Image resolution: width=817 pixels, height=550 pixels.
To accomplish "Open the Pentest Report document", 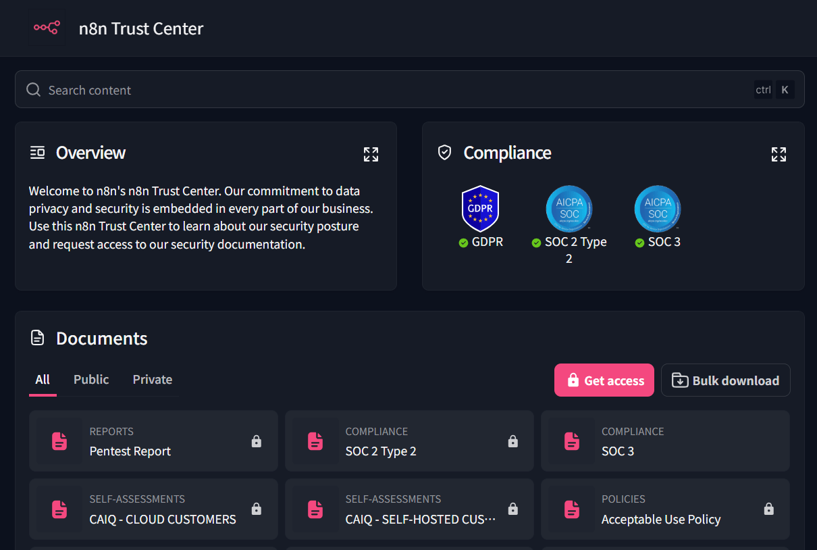I will pyautogui.click(x=130, y=451).
